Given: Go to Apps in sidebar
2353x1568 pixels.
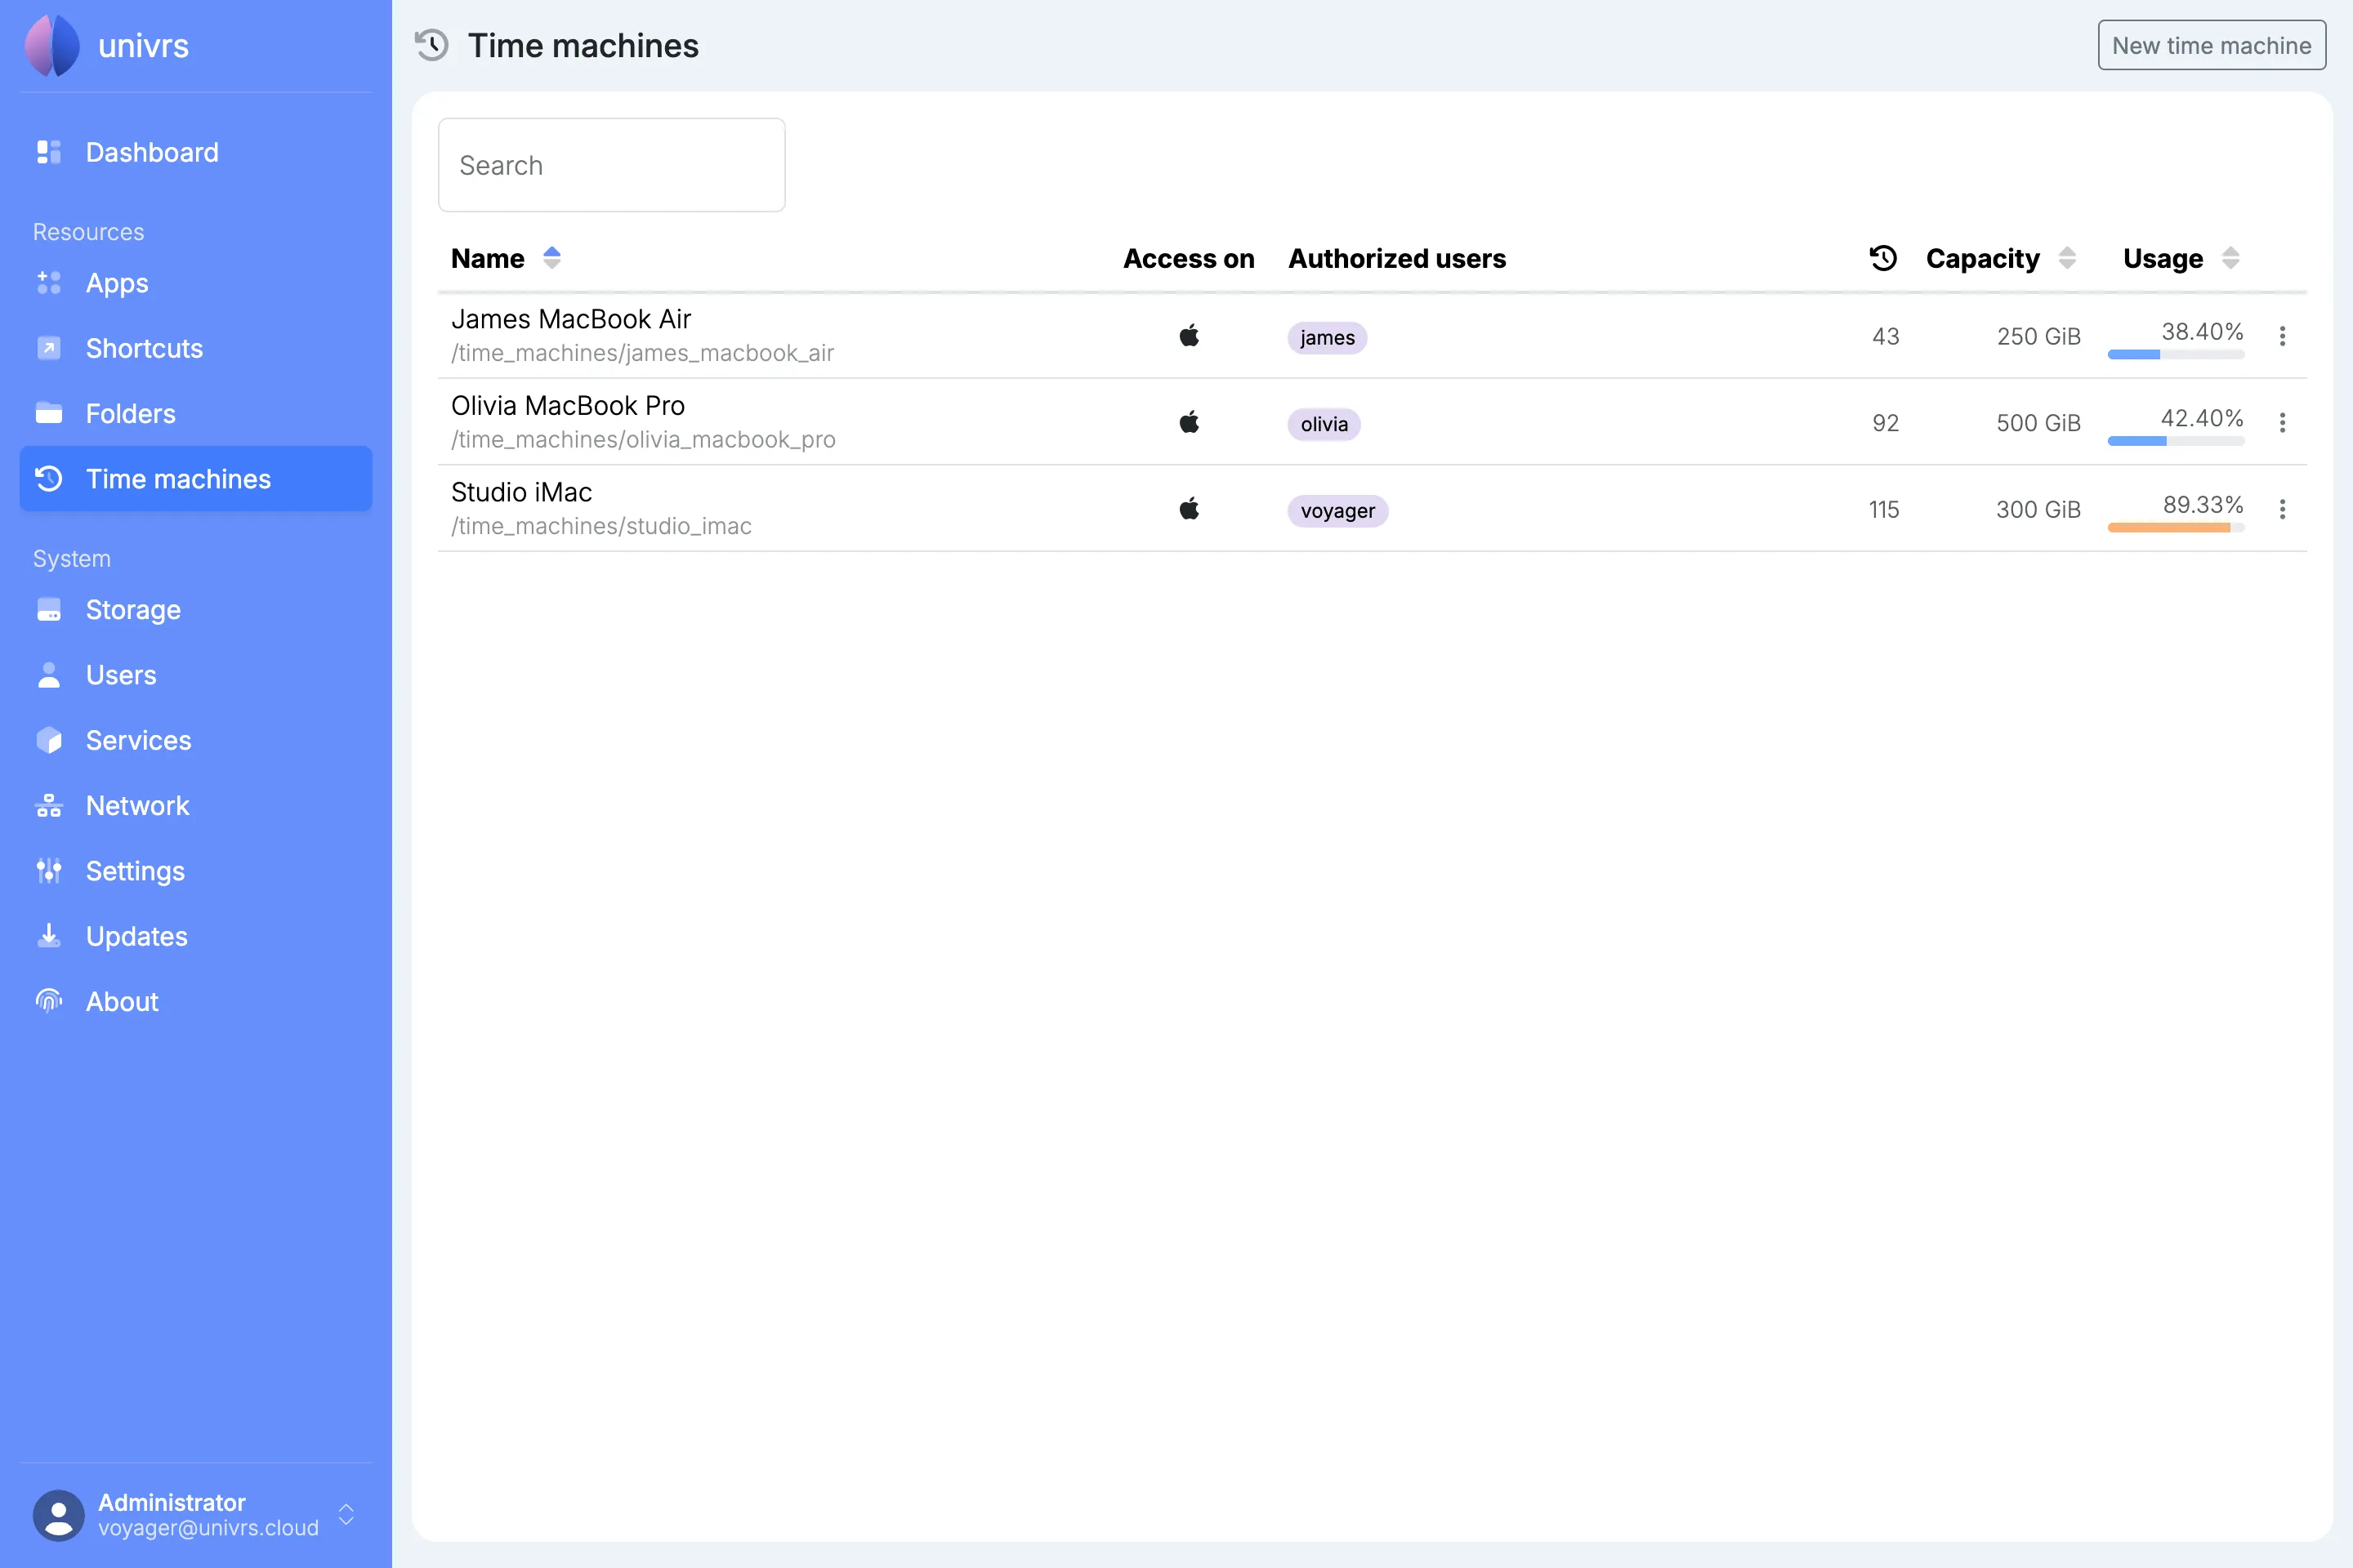Looking at the screenshot, I should 196,283.
